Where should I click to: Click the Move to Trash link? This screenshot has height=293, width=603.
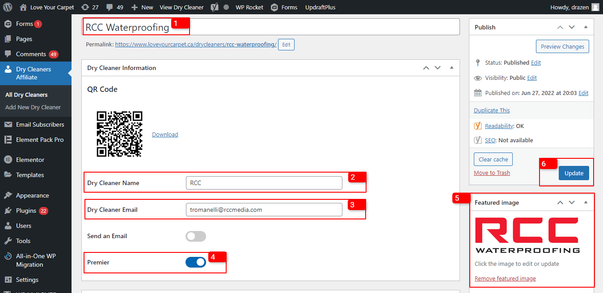click(492, 173)
